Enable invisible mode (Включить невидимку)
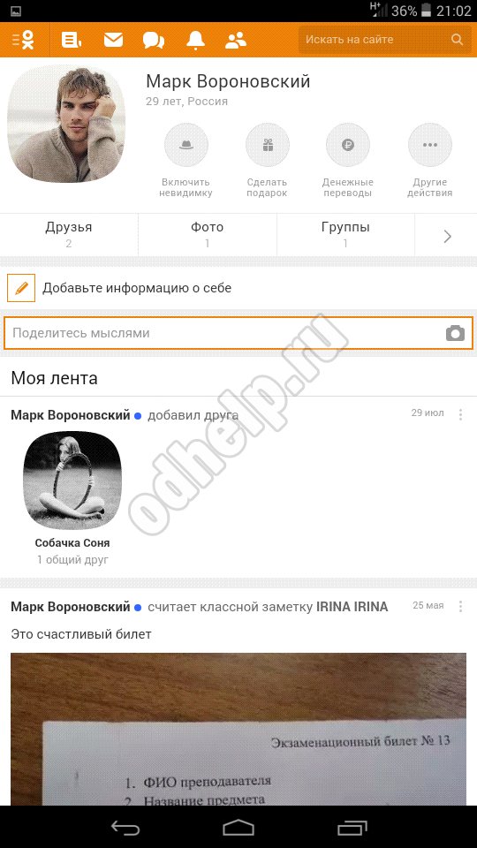 tap(186, 161)
